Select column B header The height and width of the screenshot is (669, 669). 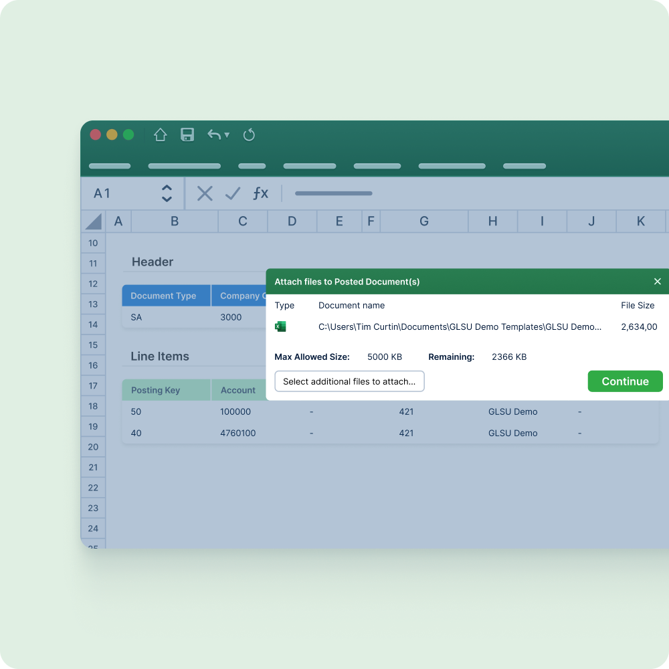point(175,221)
